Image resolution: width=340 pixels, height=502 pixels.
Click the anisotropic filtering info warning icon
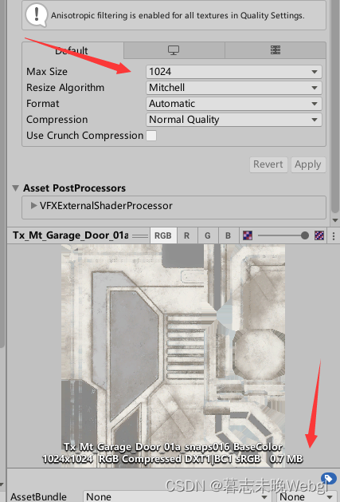pyautogui.click(x=37, y=15)
